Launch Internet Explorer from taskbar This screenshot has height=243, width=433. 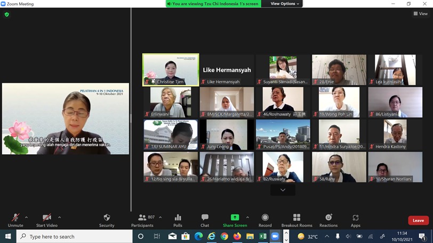click(x=211, y=237)
